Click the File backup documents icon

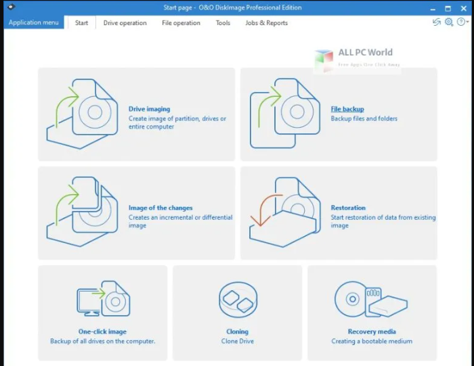pos(285,113)
